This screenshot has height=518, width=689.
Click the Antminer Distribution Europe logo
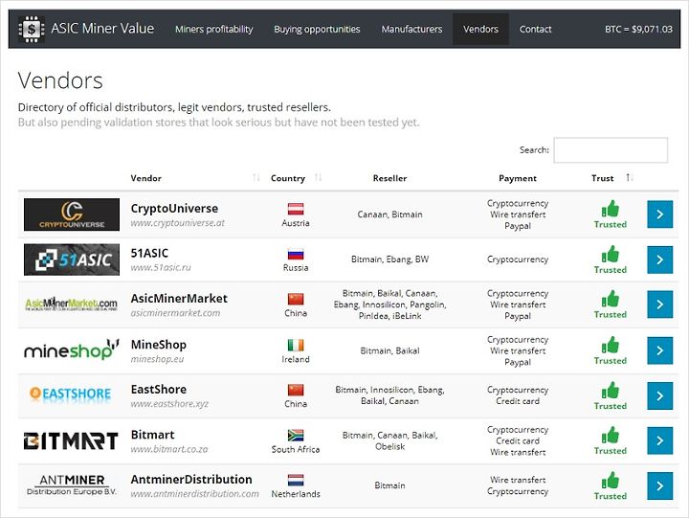pos(72,484)
